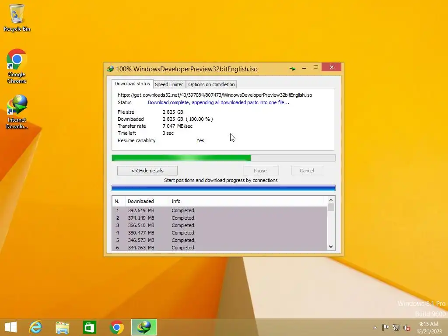Click the blue connections progress bar
The image size is (448, 336).
pyautogui.click(x=224, y=188)
